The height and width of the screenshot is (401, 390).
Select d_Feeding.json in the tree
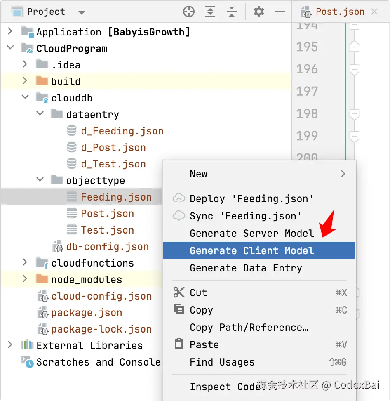pyautogui.click(x=122, y=131)
